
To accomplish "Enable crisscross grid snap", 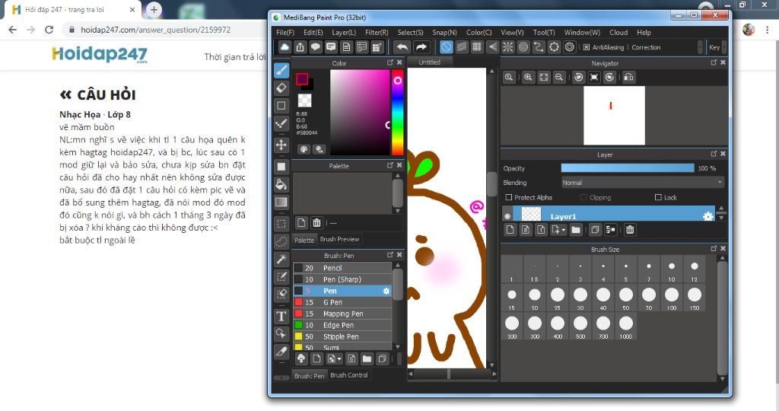I will (x=477, y=47).
